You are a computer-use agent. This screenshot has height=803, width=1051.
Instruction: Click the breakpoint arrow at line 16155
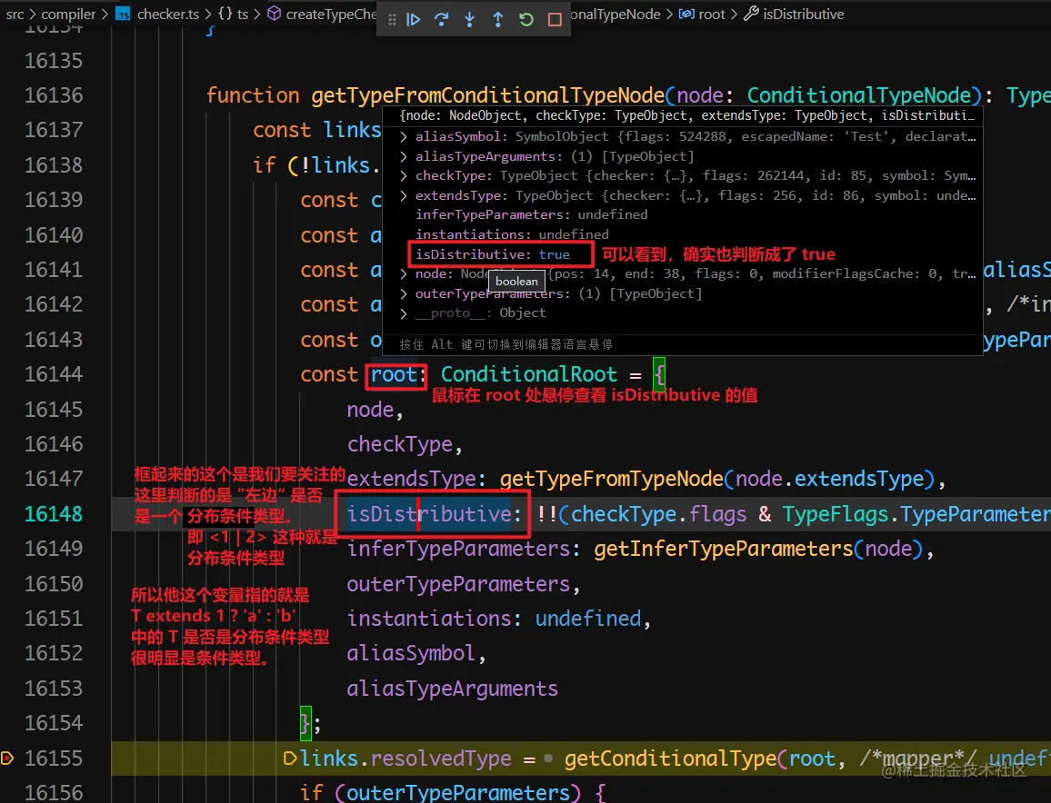pos(7,758)
